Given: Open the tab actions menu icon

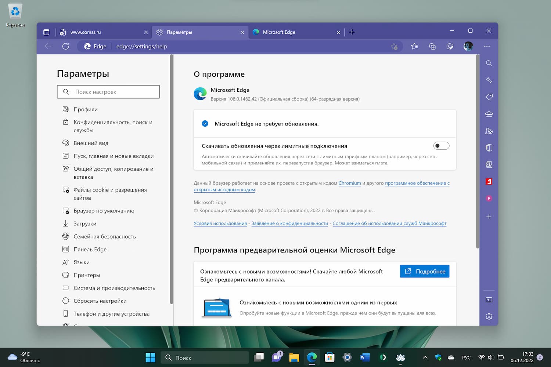Looking at the screenshot, I should [x=46, y=32].
